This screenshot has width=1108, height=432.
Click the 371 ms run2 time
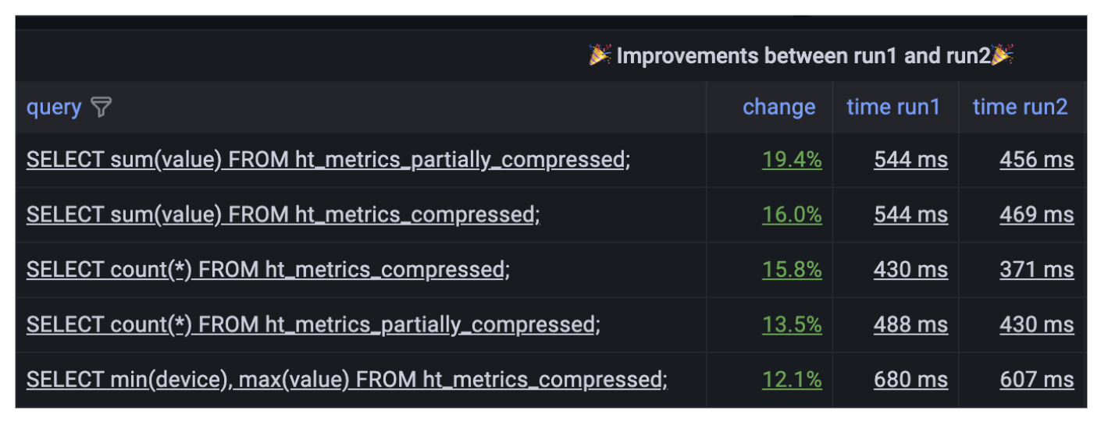tap(1036, 270)
